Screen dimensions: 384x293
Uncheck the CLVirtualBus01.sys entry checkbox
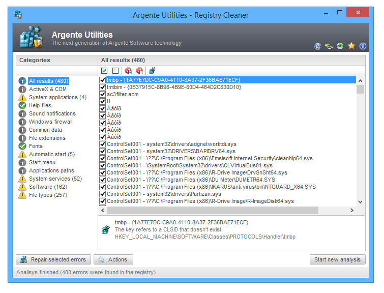tap(102, 165)
